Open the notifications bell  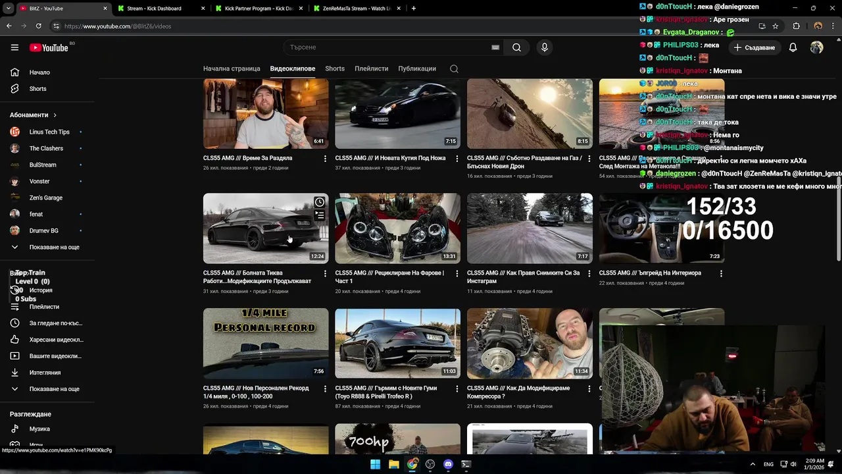coord(793,47)
